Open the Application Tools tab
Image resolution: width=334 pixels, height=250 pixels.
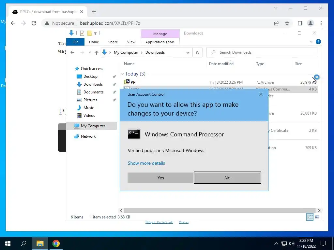pyautogui.click(x=160, y=42)
